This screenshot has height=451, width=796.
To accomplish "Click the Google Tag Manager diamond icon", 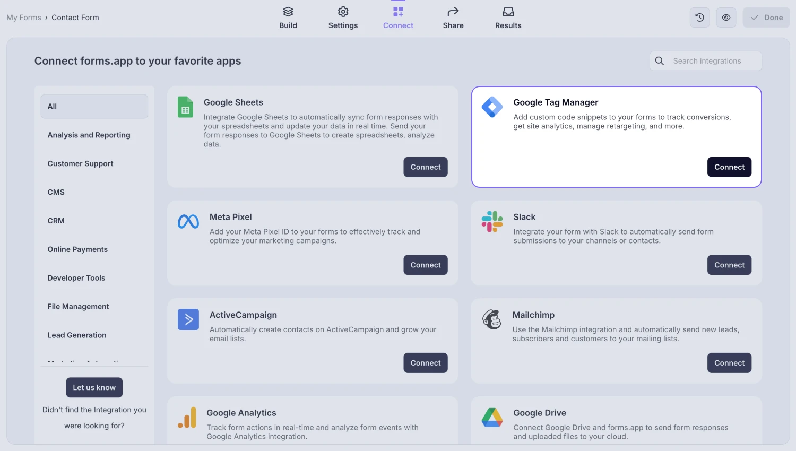I will (491, 107).
